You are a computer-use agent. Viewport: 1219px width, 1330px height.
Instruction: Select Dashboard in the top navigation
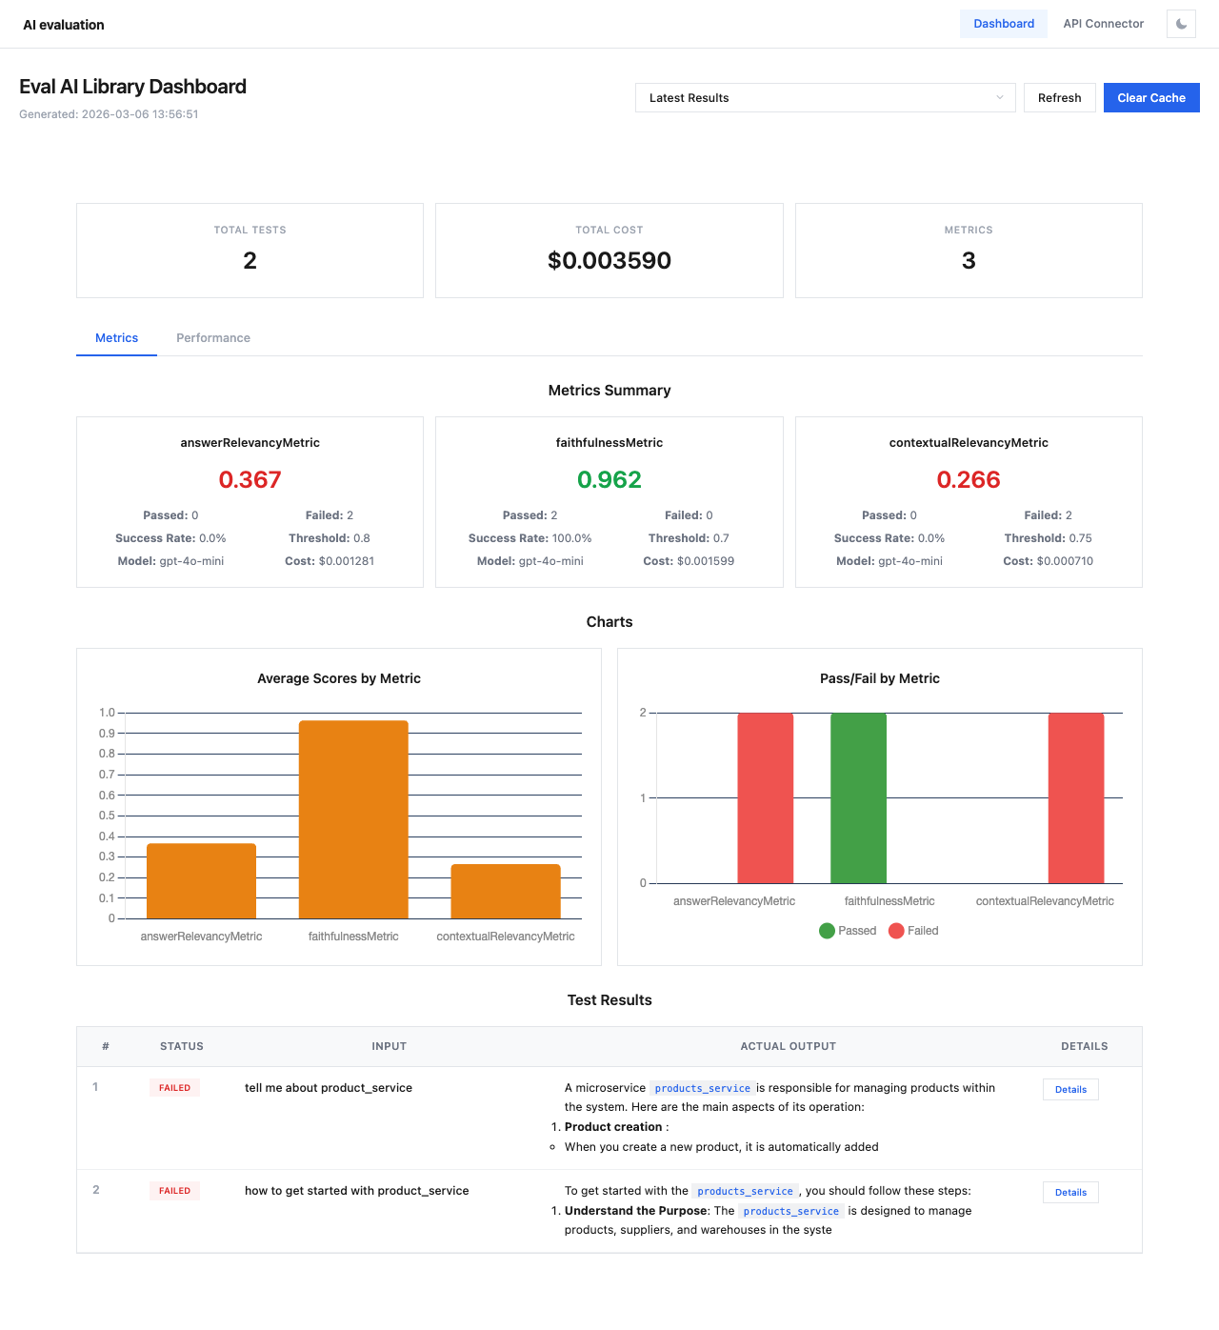tap(1003, 24)
